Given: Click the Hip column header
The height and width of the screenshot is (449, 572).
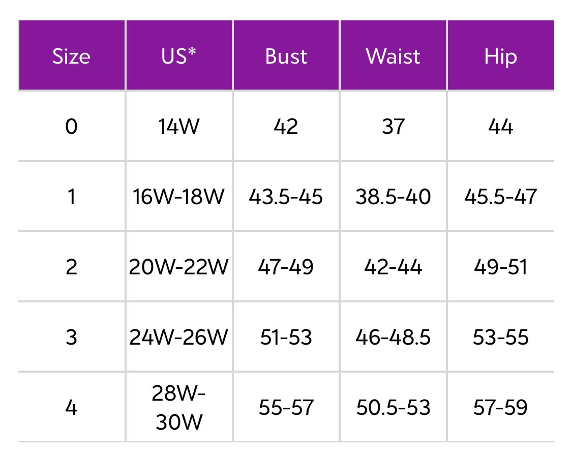Looking at the screenshot, I should (500, 56).
